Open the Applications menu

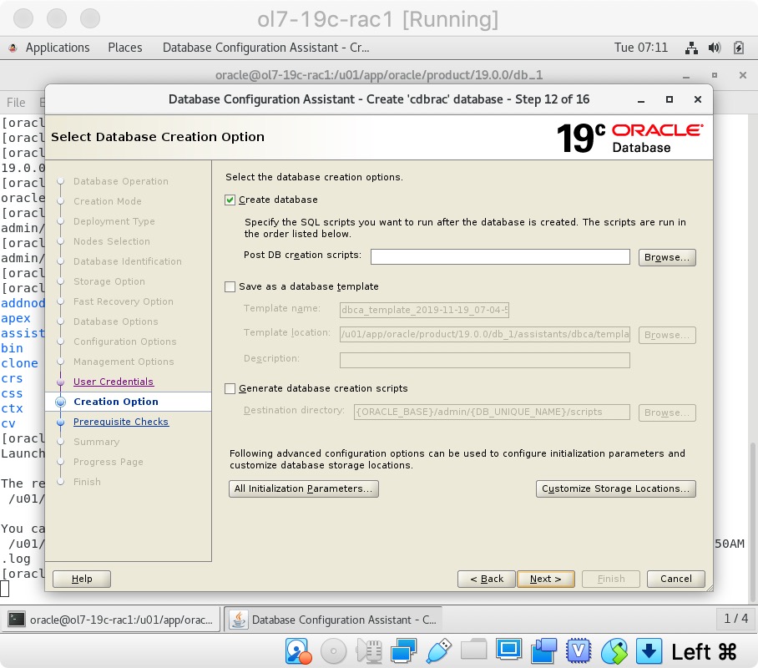[x=58, y=48]
